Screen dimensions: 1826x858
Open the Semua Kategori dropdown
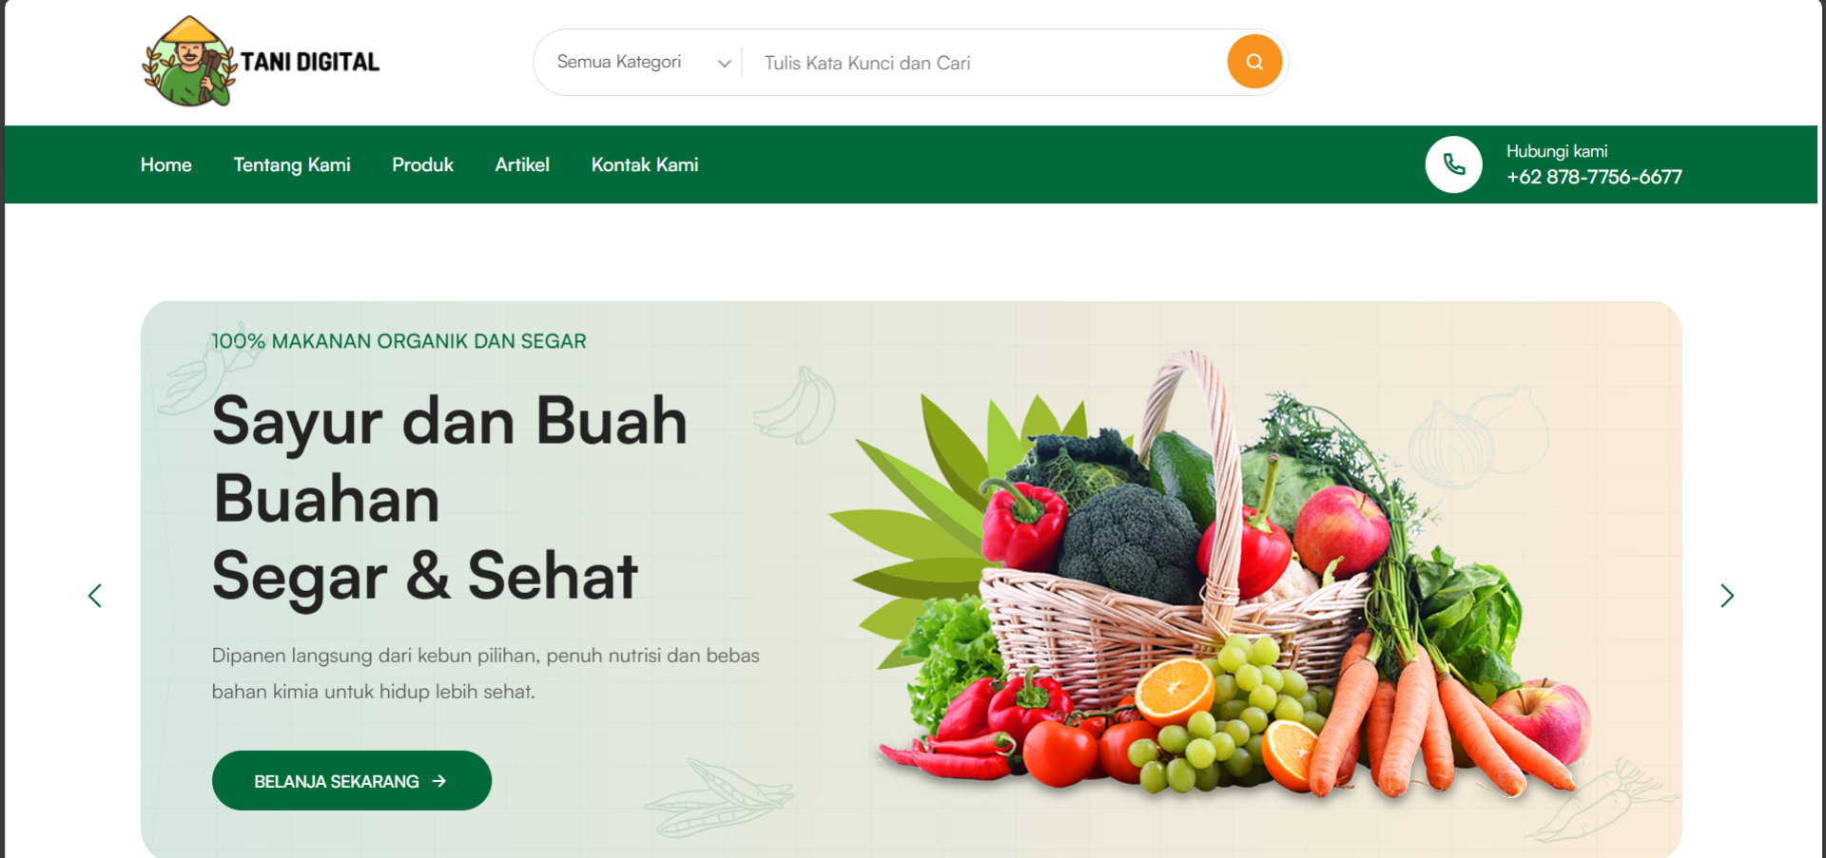click(x=644, y=62)
